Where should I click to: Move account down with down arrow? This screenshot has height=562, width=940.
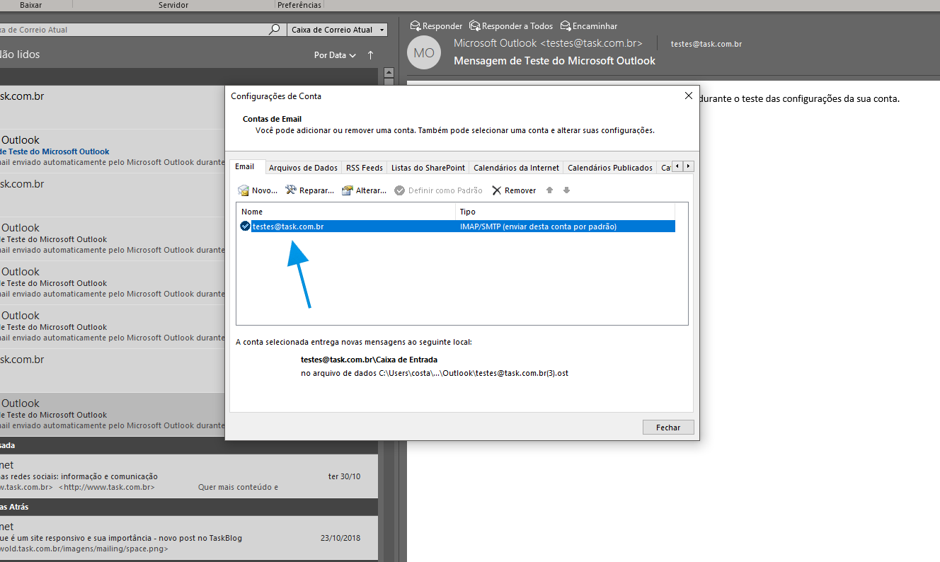[566, 190]
